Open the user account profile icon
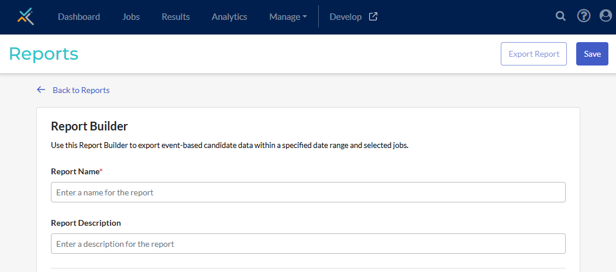Viewport: 616px width, 272px height. [606, 16]
